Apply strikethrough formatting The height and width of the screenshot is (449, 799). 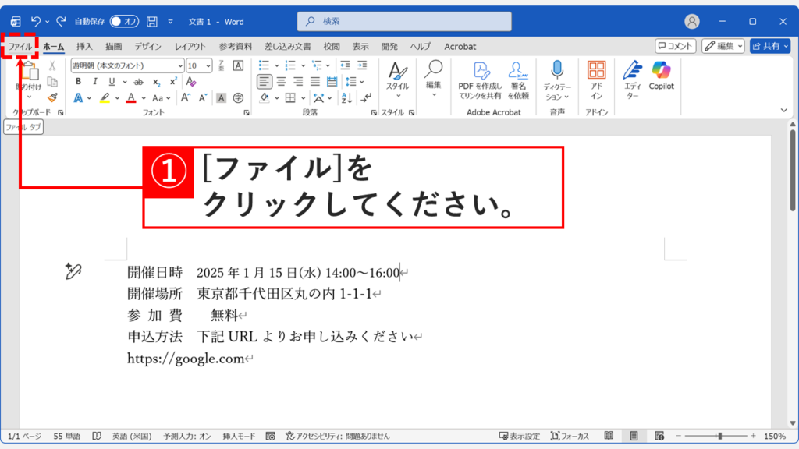coord(139,81)
